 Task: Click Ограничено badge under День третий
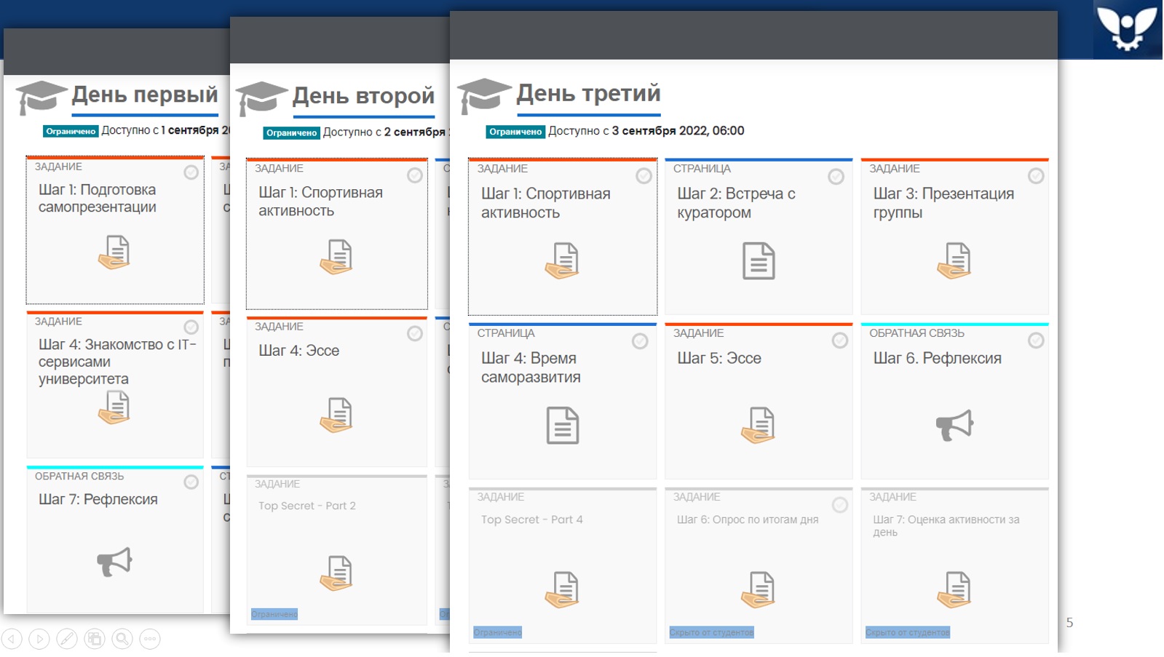pos(515,132)
